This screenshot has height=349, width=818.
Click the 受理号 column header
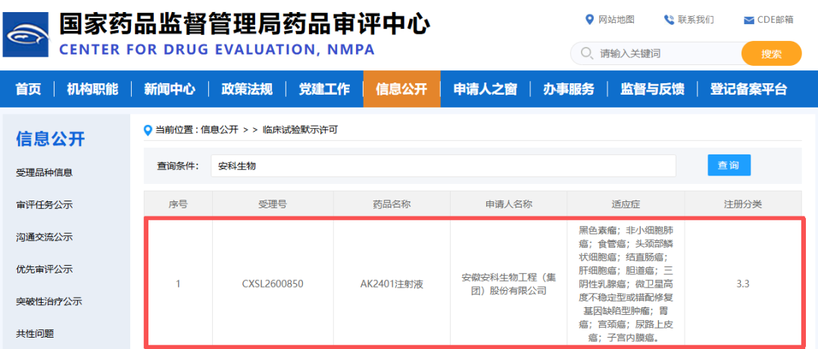[x=273, y=204]
